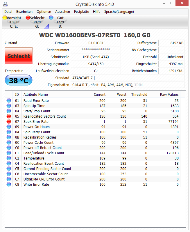Click the Standard field ATA/ATAPI-7
190x232 pixels.
[x=128, y=78]
